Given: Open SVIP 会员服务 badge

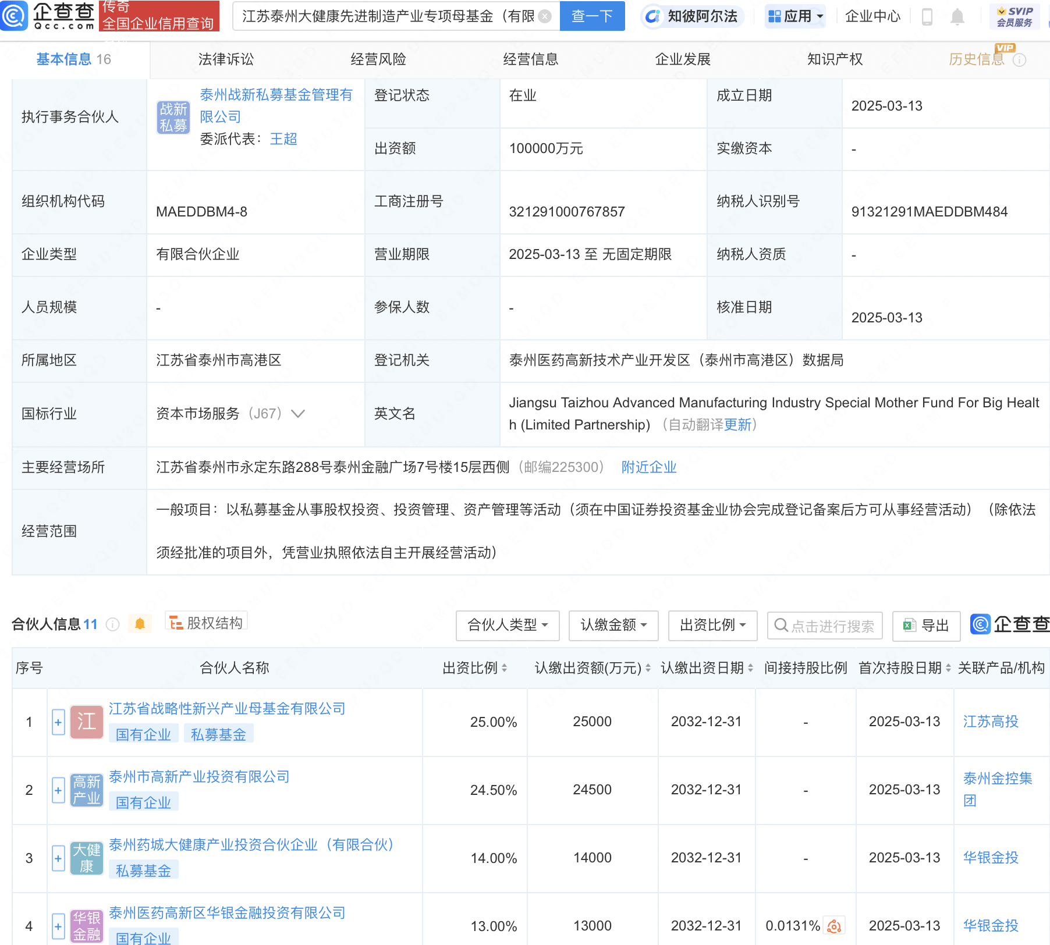Looking at the screenshot, I should 1014,16.
